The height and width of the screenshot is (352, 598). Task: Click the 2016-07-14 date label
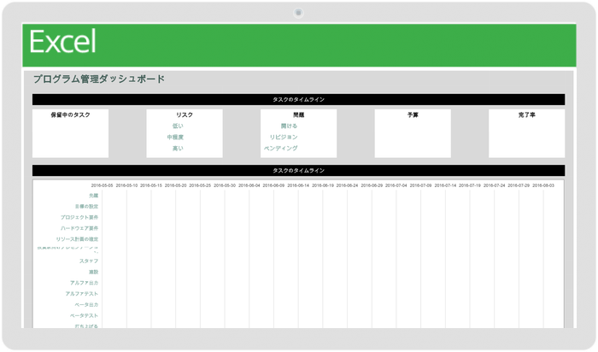pyautogui.click(x=445, y=185)
